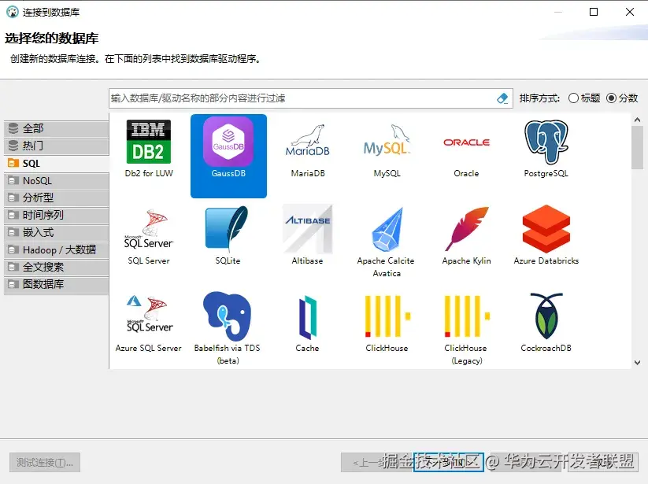Select the Oracle database driver
This screenshot has width=648, height=484.
[466, 142]
